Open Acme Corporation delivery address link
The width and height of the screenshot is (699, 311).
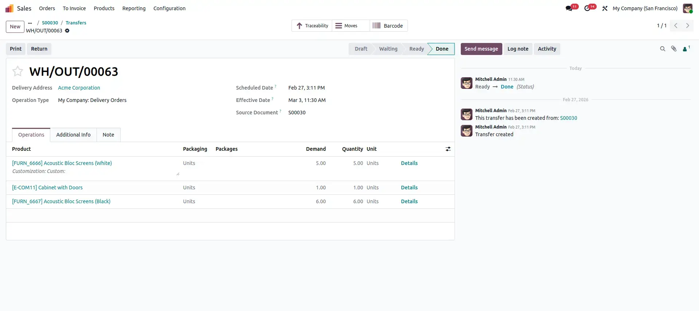[79, 88]
